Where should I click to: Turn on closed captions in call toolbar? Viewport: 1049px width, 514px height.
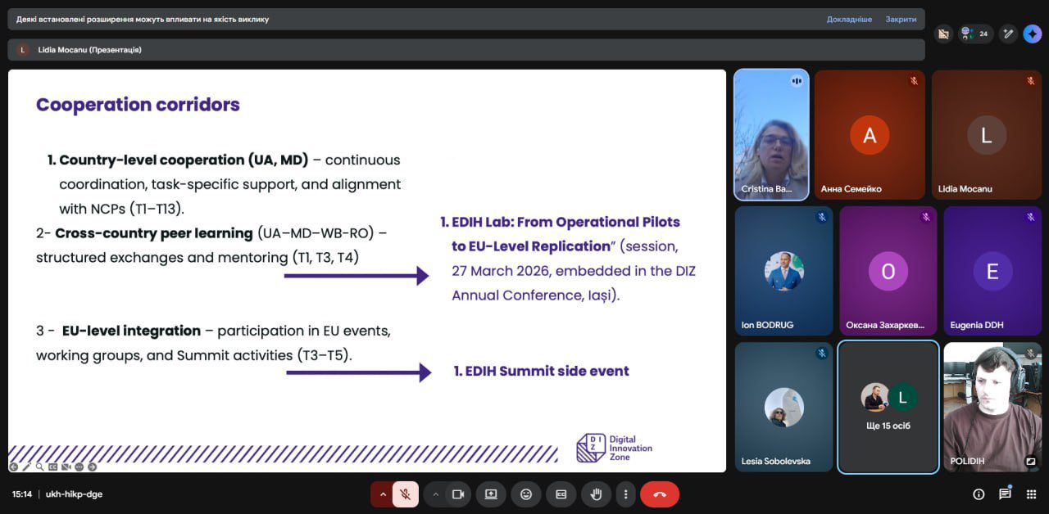[x=561, y=494]
